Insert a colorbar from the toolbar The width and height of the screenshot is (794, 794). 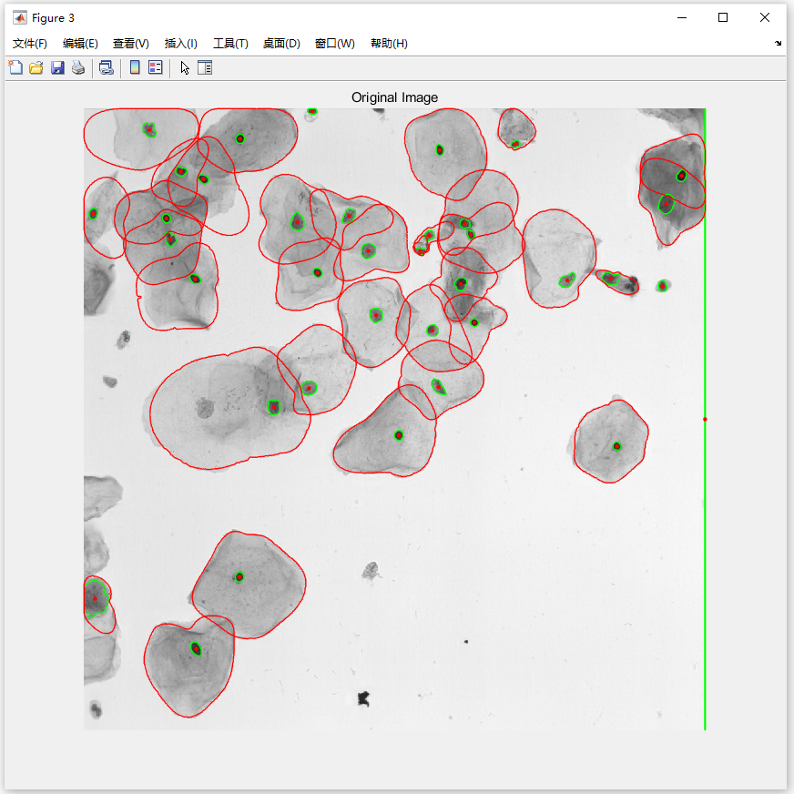point(135,67)
